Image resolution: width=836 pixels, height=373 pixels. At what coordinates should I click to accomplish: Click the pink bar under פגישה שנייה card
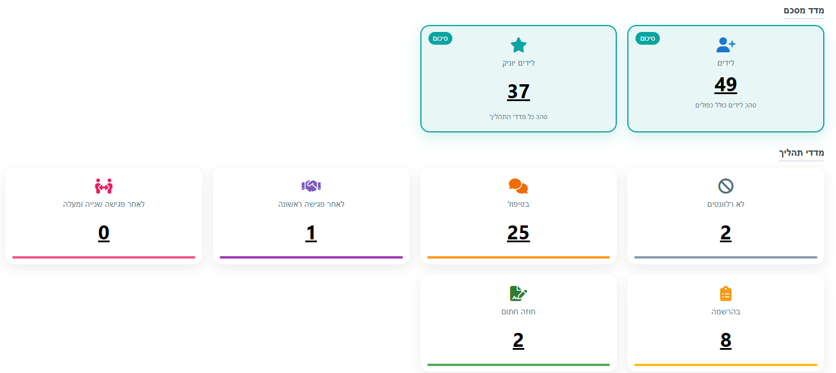pos(103,257)
